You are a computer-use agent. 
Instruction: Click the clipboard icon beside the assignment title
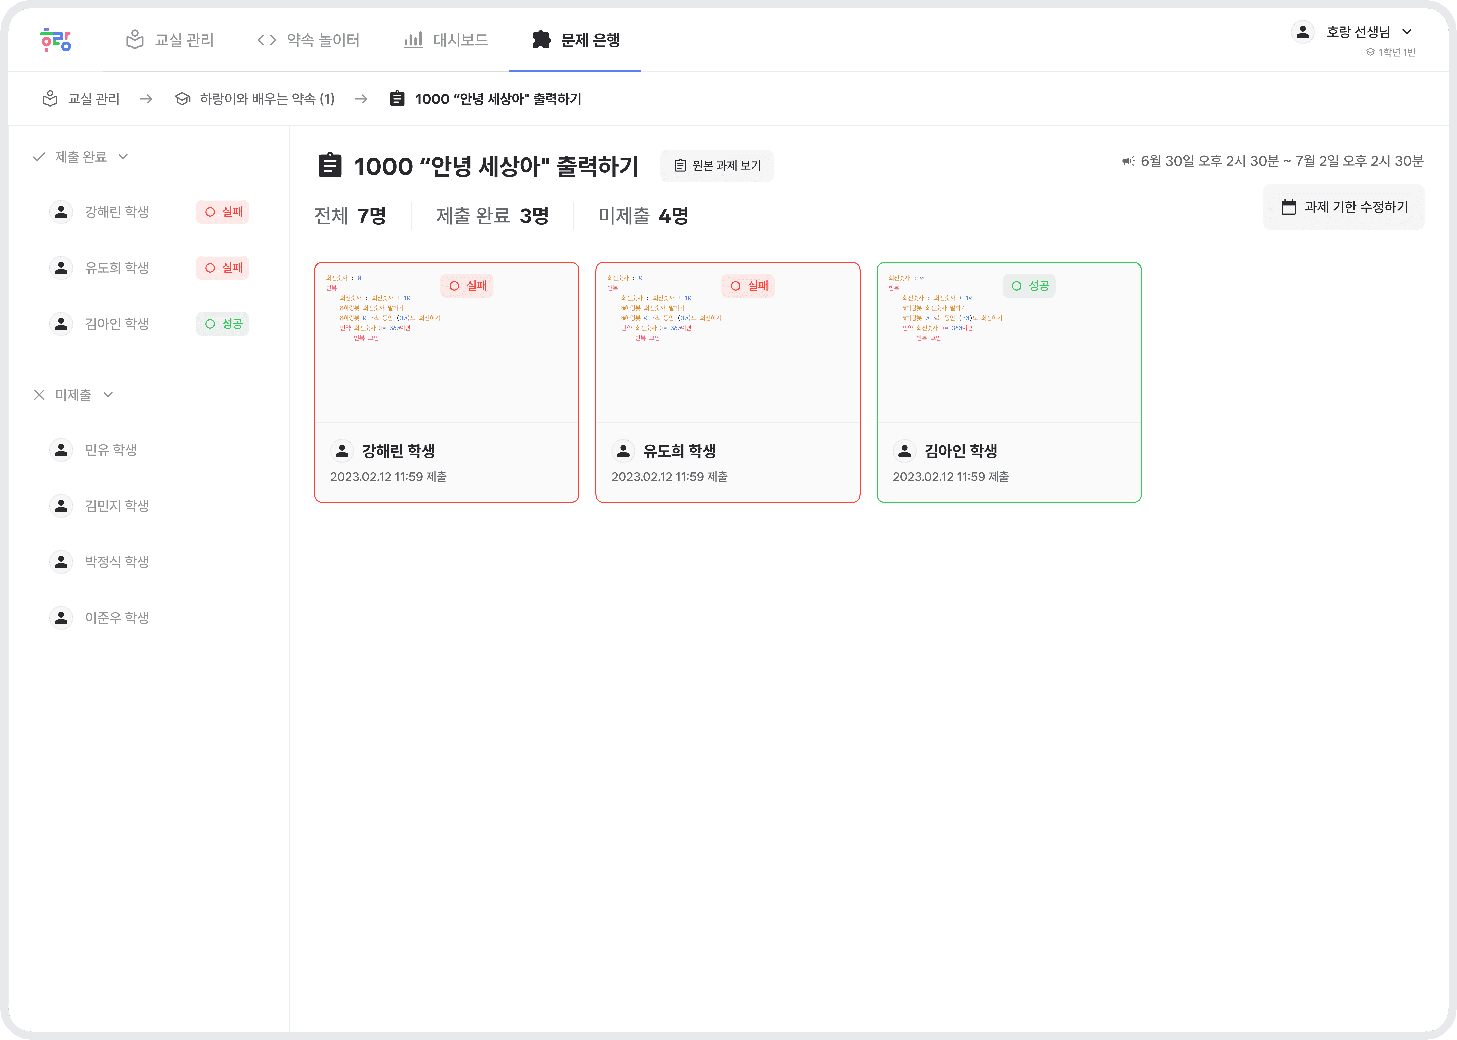coord(330,165)
